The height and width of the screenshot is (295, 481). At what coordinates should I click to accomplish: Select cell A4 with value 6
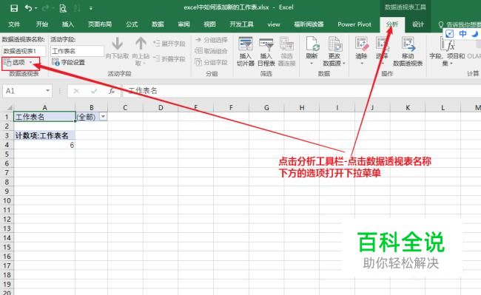pyautogui.click(x=45, y=145)
